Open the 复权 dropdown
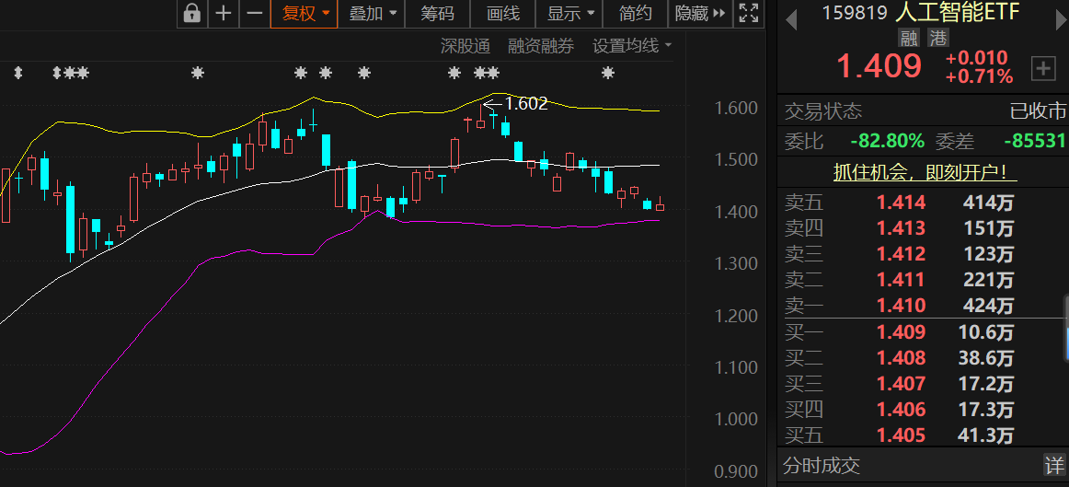 coord(305,13)
